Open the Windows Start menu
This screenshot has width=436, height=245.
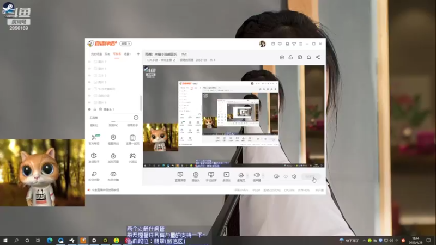tap(5, 240)
